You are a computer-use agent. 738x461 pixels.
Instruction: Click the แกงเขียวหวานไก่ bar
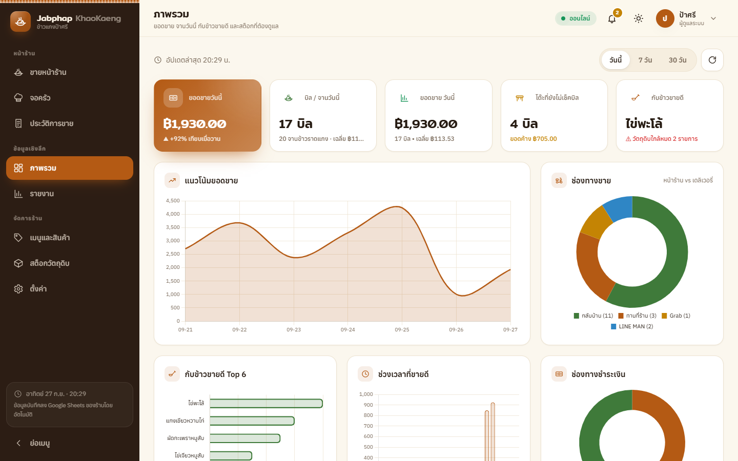coord(252,421)
